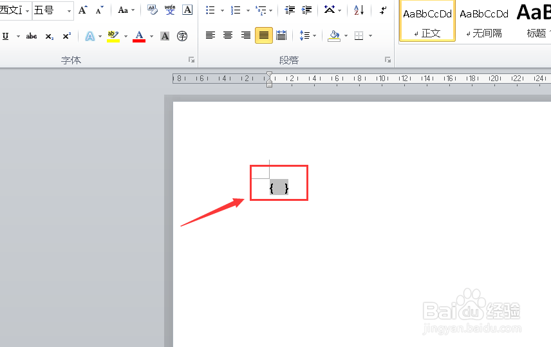The width and height of the screenshot is (551, 347).
Task: Click the Text Effects glowing A icon
Action: click(90, 36)
